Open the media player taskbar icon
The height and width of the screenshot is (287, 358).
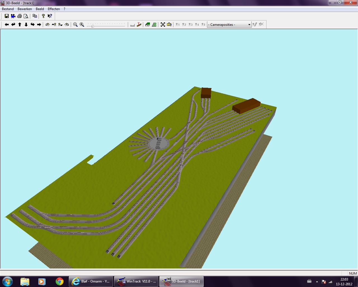click(x=42, y=281)
